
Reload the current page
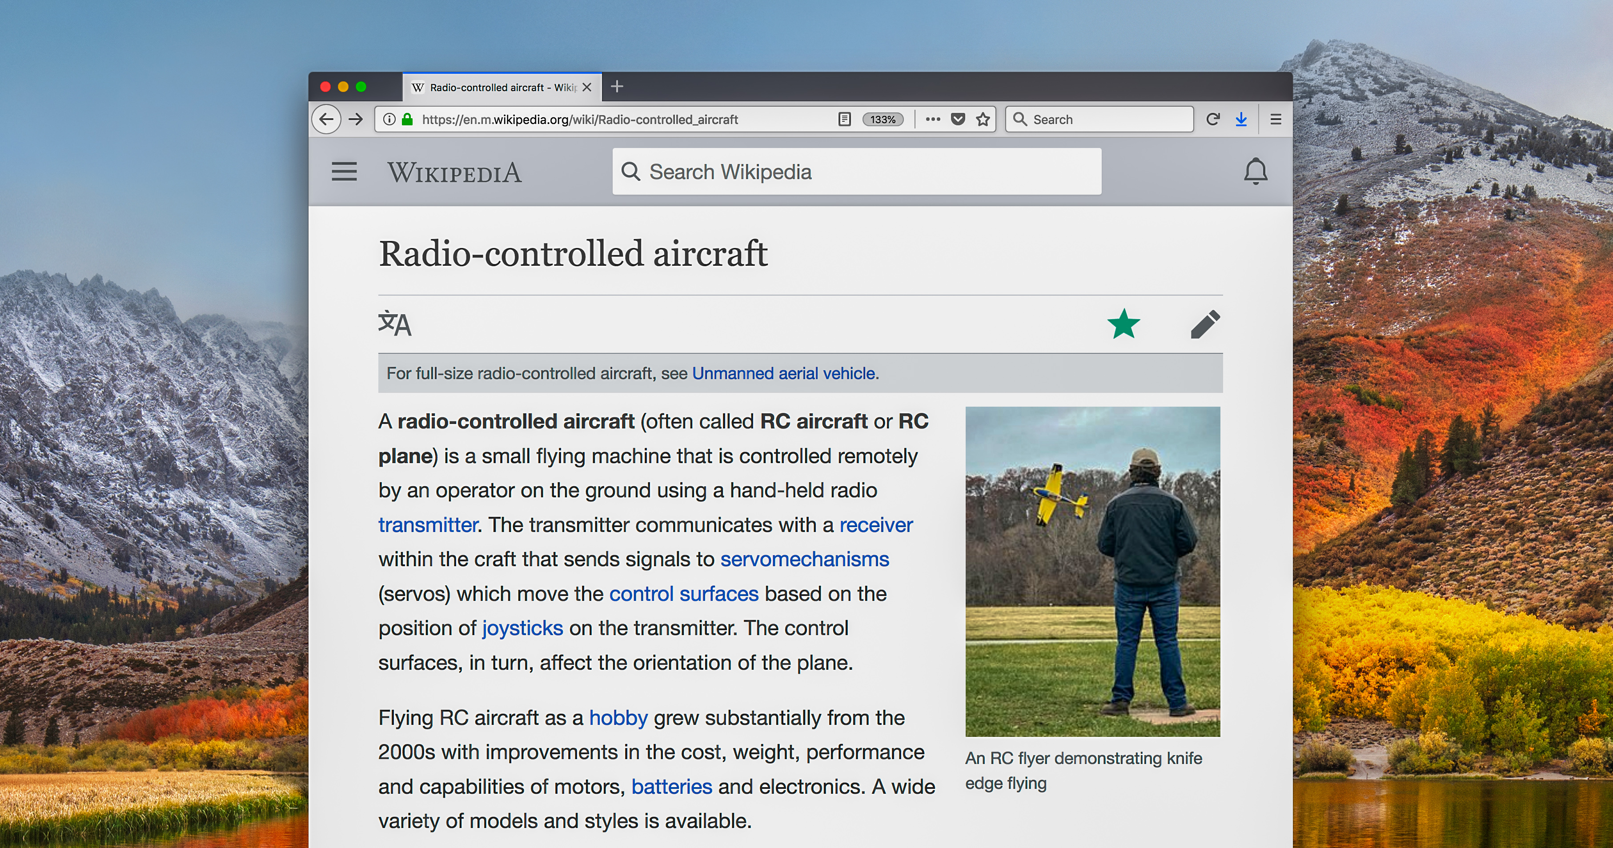click(1213, 119)
